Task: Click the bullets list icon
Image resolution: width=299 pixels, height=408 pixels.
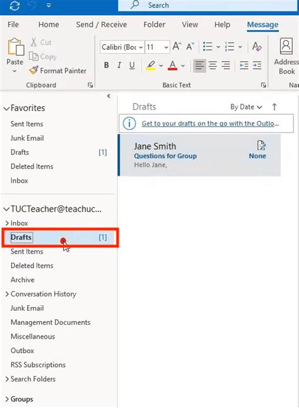Action: (x=208, y=47)
